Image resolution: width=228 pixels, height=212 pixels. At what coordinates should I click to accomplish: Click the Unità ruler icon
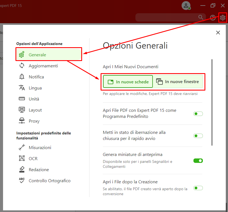22,99
